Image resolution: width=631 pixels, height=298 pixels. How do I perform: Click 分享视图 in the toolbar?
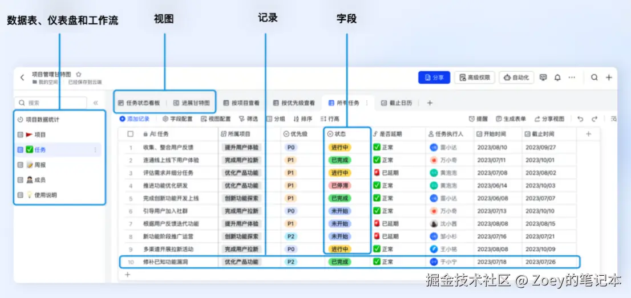pos(549,119)
